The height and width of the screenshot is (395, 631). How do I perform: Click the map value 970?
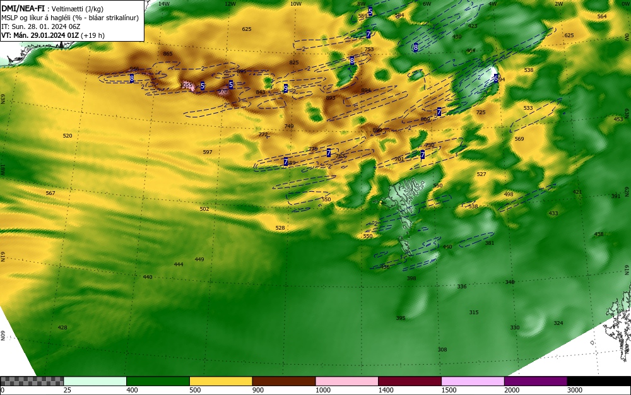[x=223, y=91]
